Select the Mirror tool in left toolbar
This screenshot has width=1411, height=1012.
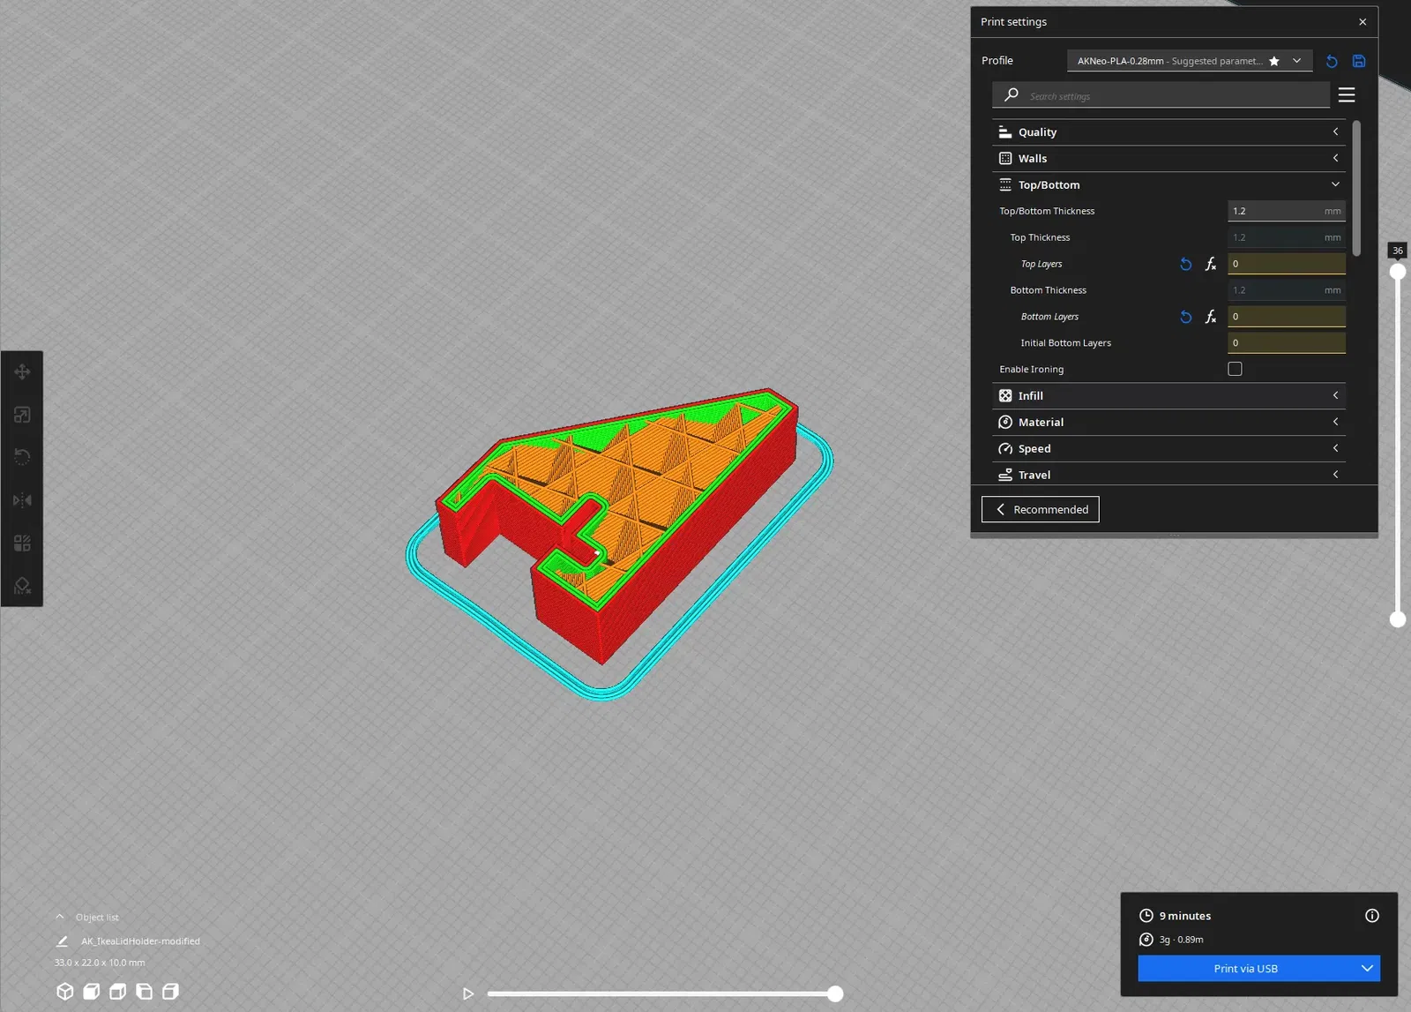click(22, 500)
